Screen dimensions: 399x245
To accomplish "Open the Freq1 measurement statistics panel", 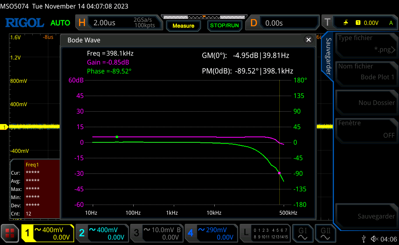I will pyautogui.click(x=35, y=189).
